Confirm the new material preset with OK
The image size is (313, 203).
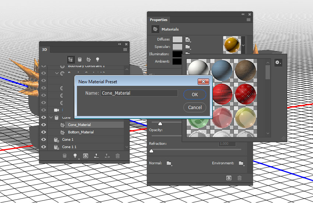(x=195, y=95)
